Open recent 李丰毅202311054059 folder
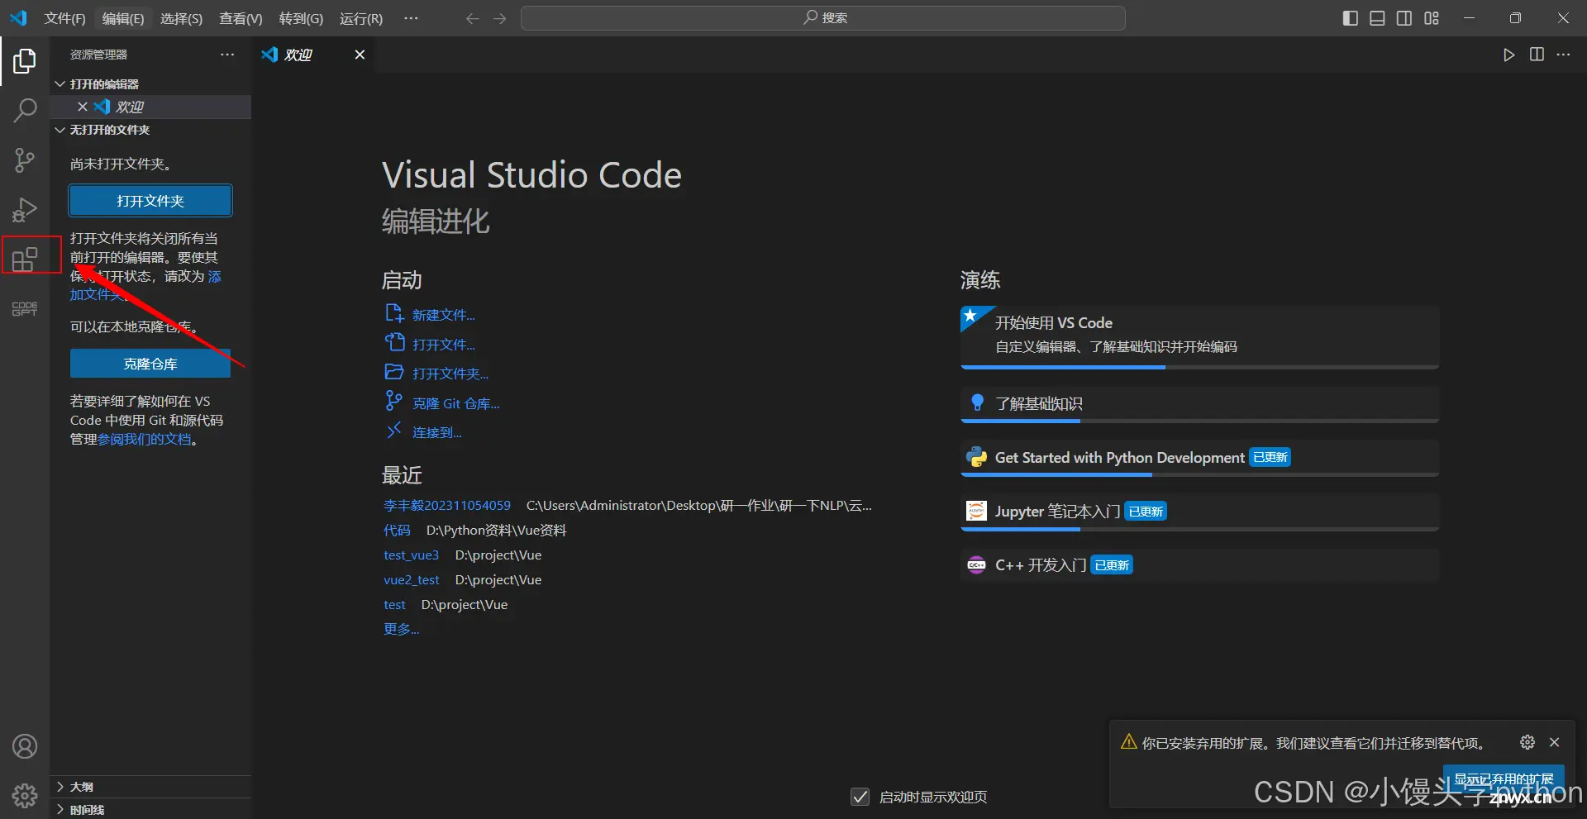Viewport: 1587px width, 819px height. 447,505
